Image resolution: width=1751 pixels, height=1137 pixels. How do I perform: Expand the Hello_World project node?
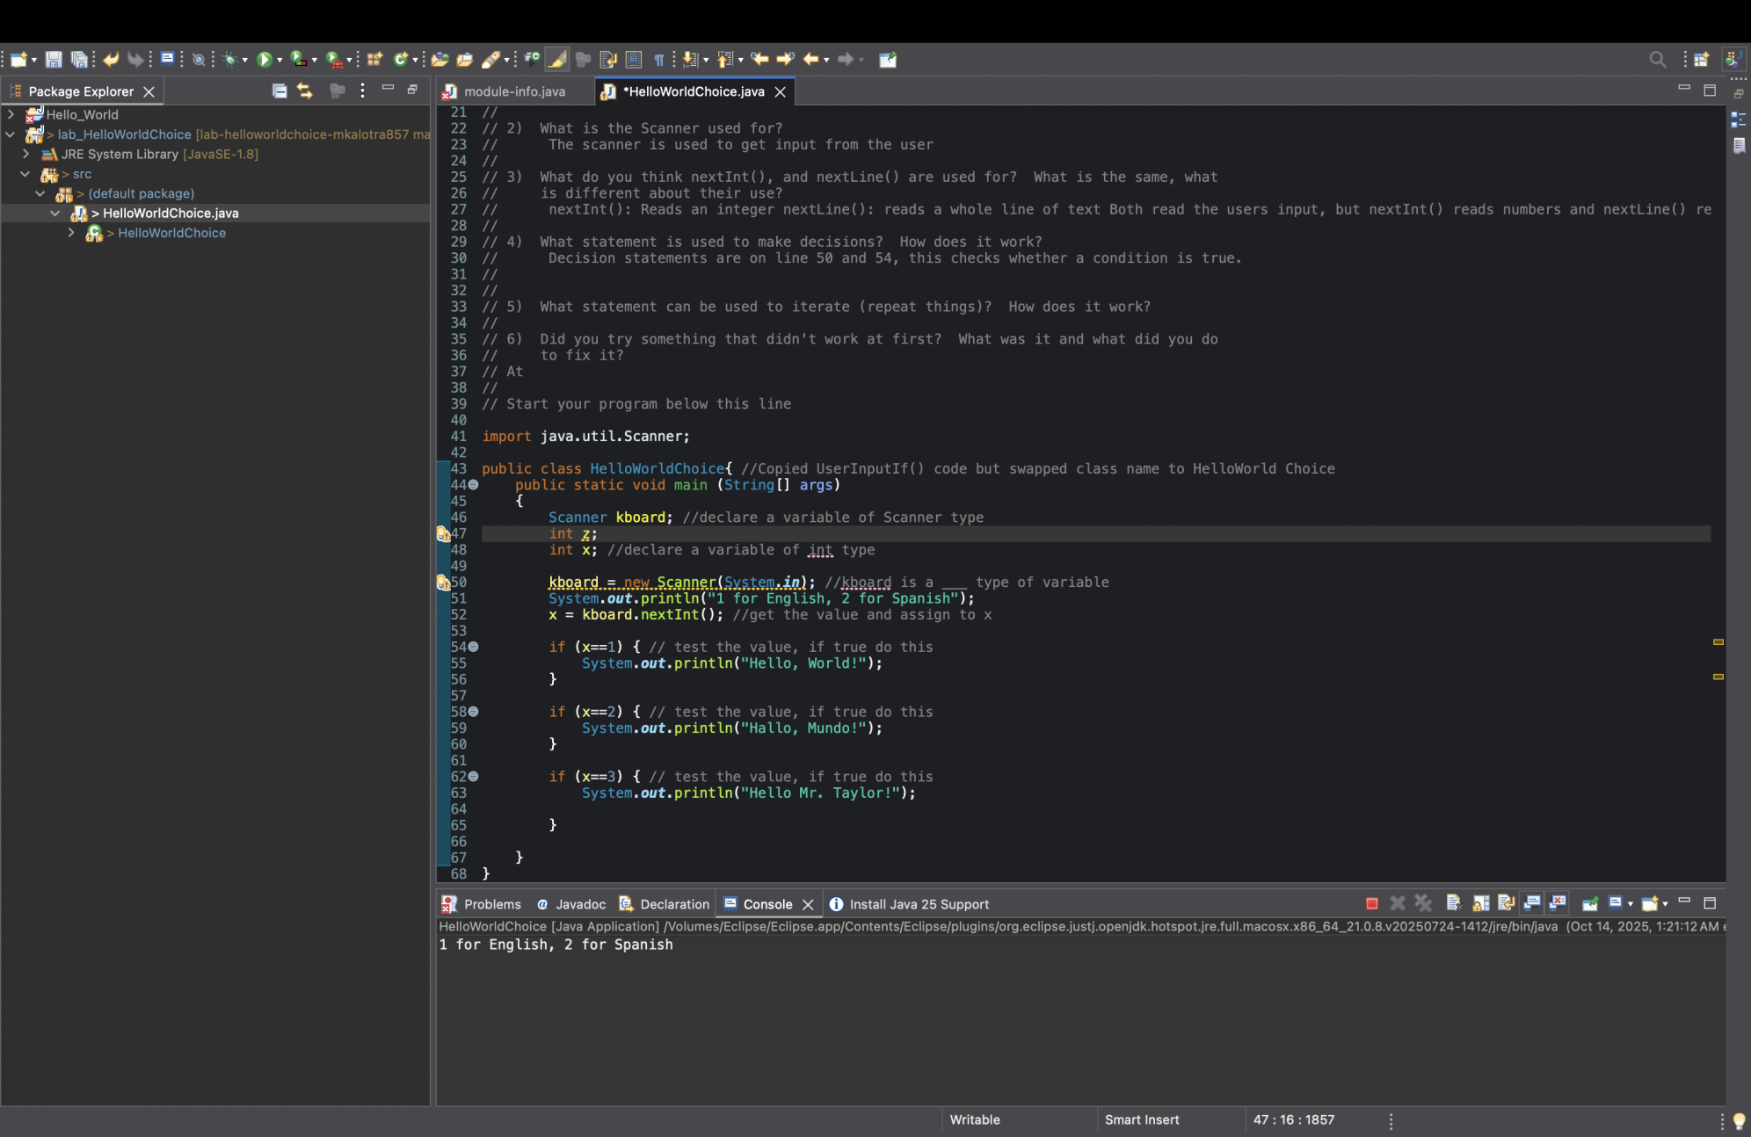click(11, 114)
